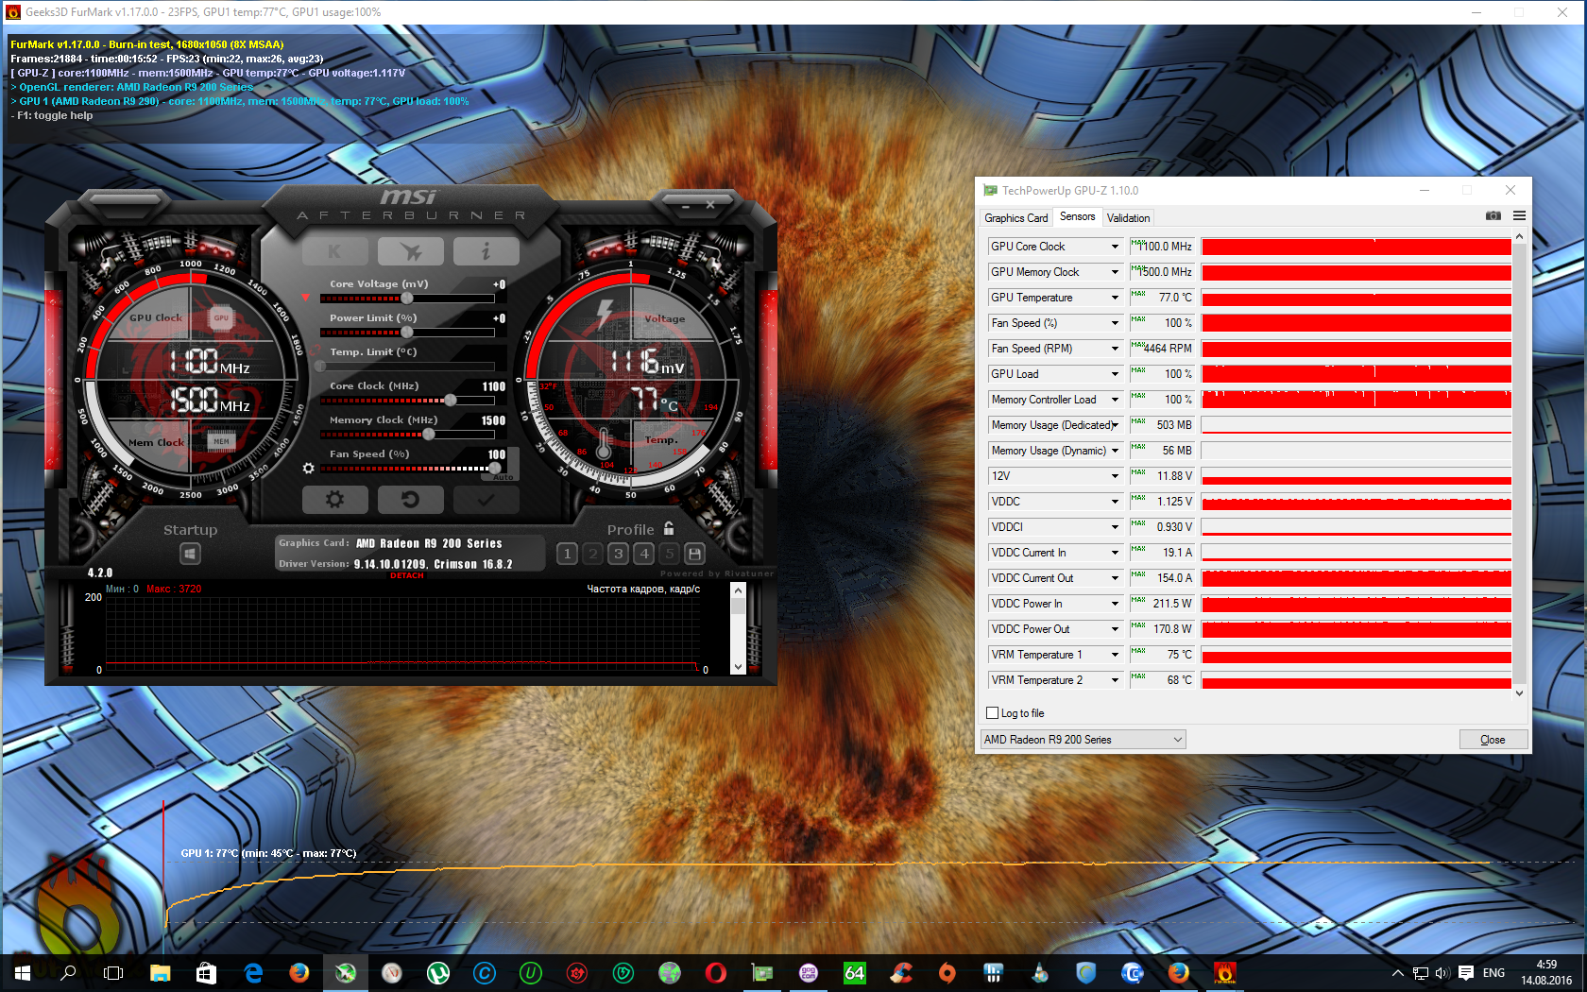This screenshot has width=1587, height=992.
Task: Open Microsoft Edge from the taskbar
Action: (x=253, y=972)
